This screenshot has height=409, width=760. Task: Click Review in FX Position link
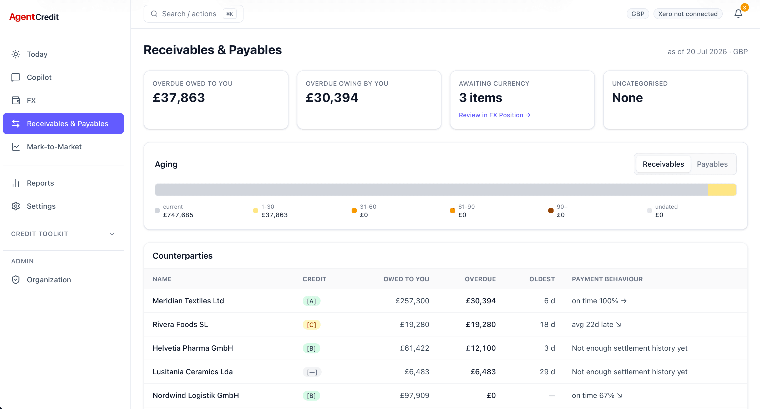pyautogui.click(x=495, y=115)
